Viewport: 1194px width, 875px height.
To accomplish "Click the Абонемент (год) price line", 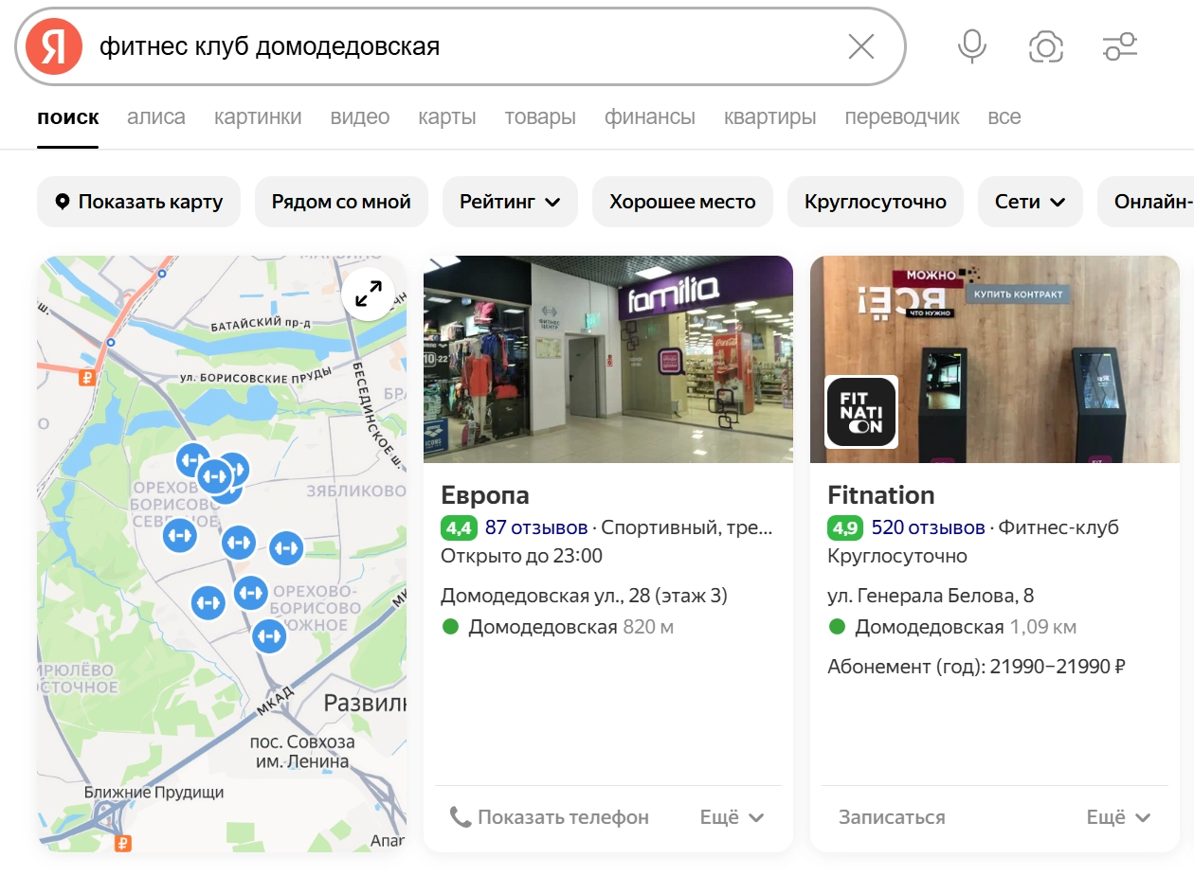I will pyautogui.click(x=976, y=667).
